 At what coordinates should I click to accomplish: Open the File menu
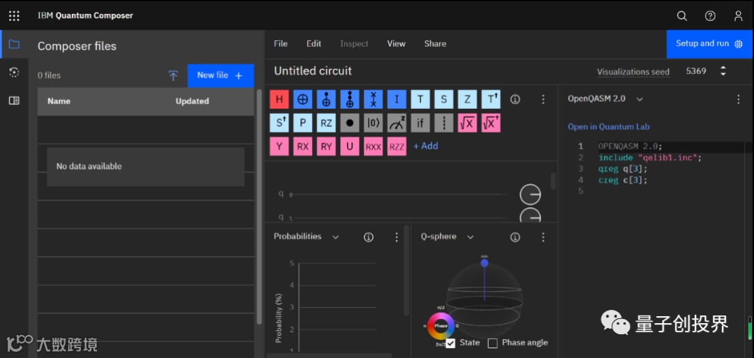click(x=281, y=44)
